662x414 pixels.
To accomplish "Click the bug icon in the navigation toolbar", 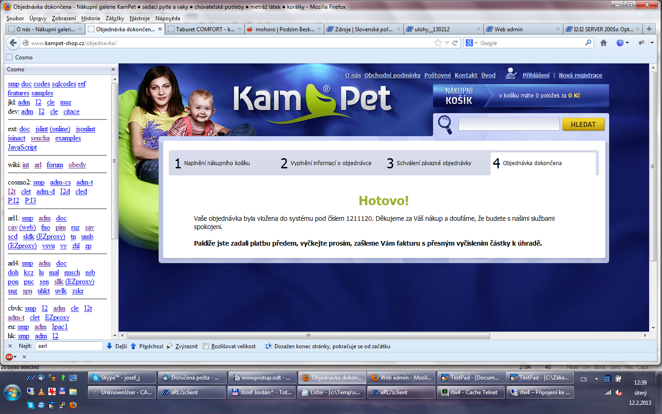I will (x=641, y=43).
